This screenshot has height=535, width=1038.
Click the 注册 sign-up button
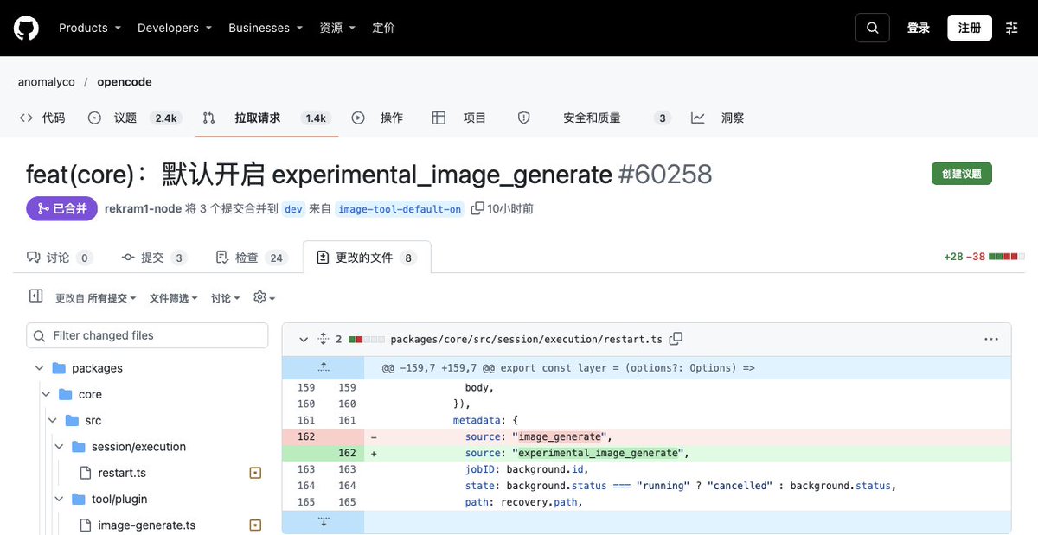[x=970, y=28]
